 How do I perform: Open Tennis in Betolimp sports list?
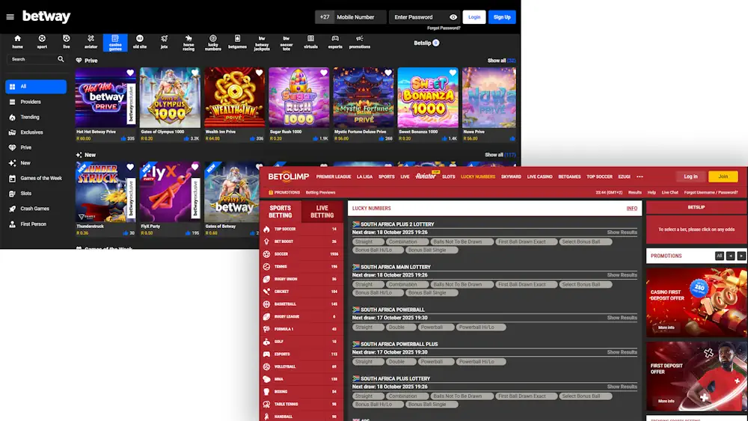(x=301, y=267)
